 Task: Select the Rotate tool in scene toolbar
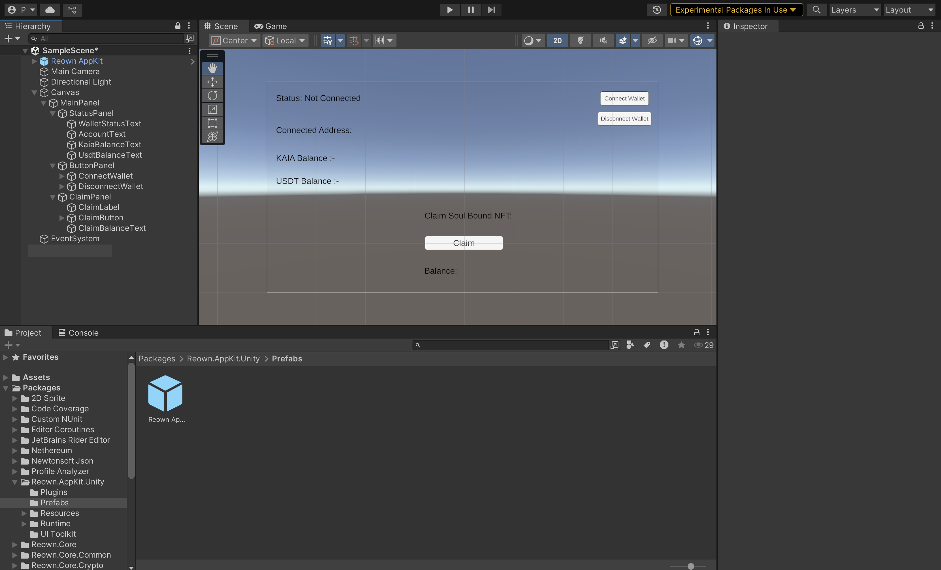tap(212, 96)
